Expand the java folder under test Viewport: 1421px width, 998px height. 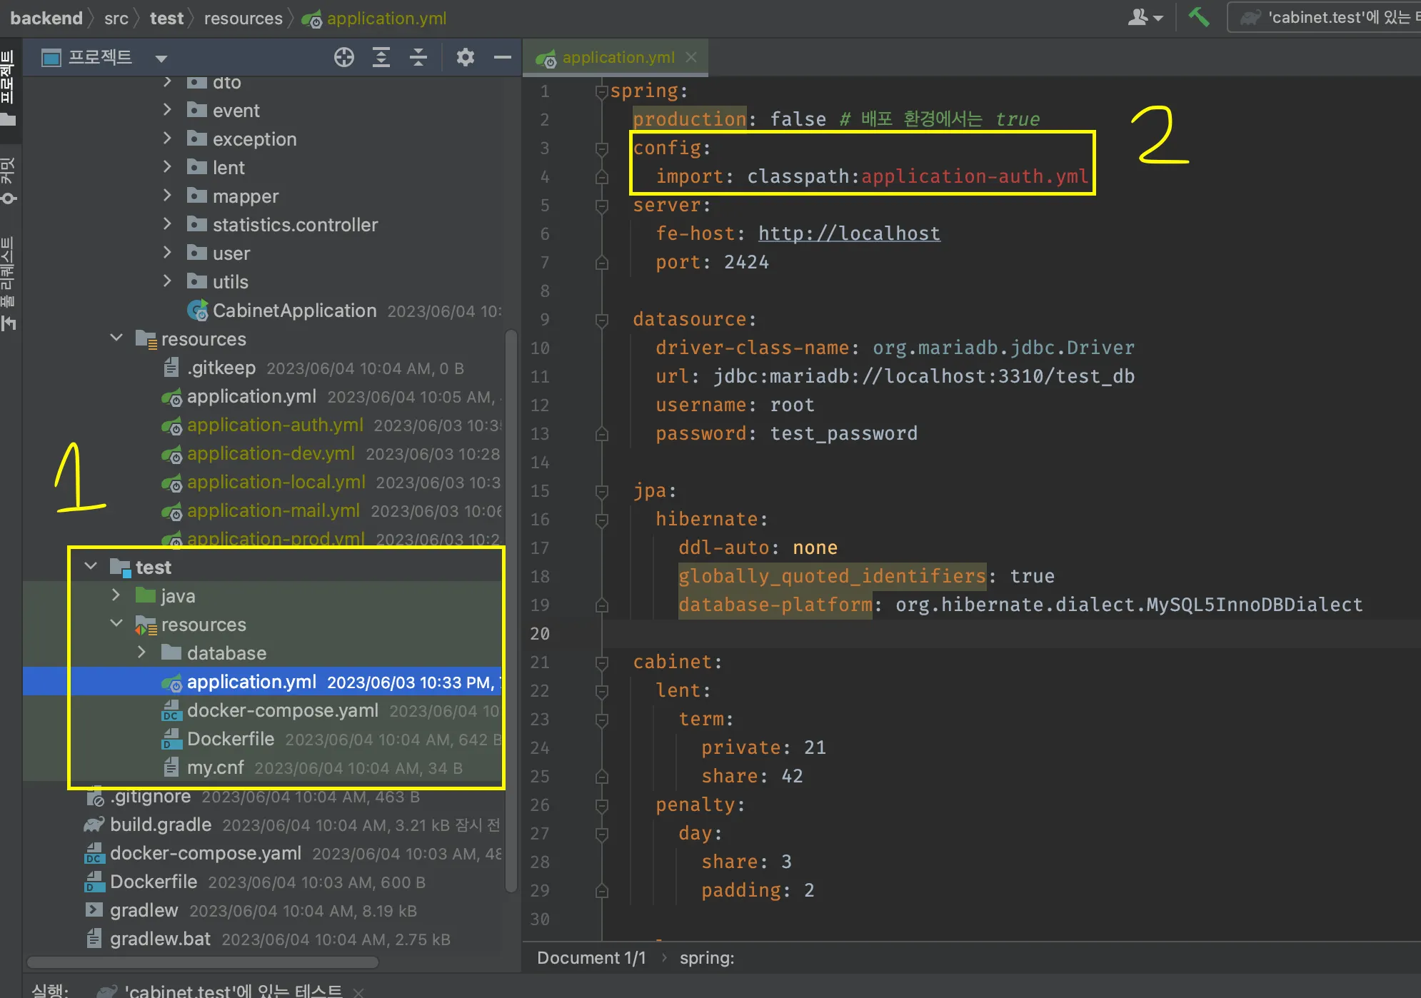coord(116,595)
